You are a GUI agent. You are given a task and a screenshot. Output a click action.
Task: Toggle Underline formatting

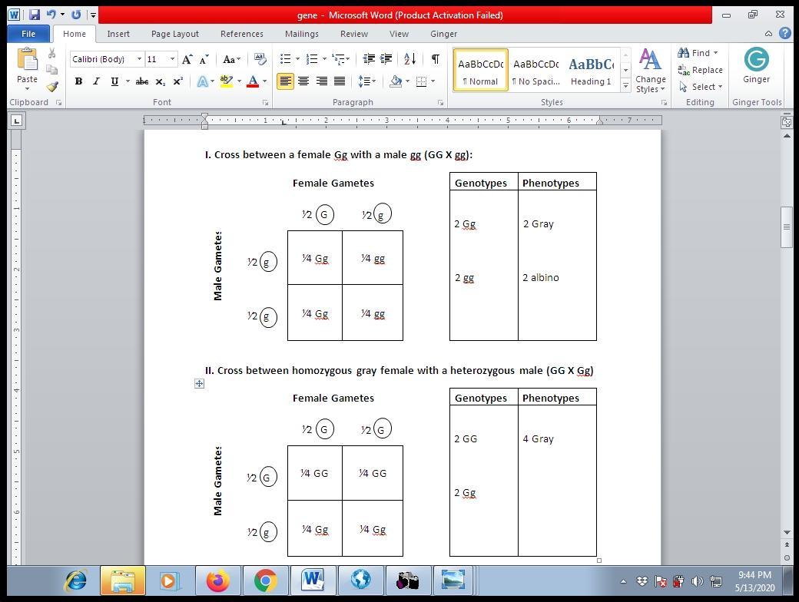click(x=114, y=81)
